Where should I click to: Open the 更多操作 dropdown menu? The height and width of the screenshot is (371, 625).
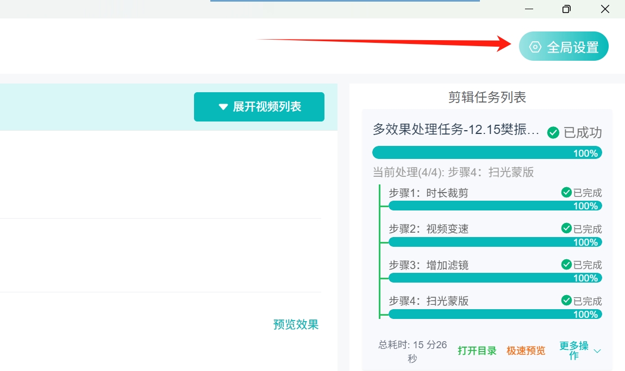[x=573, y=351]
